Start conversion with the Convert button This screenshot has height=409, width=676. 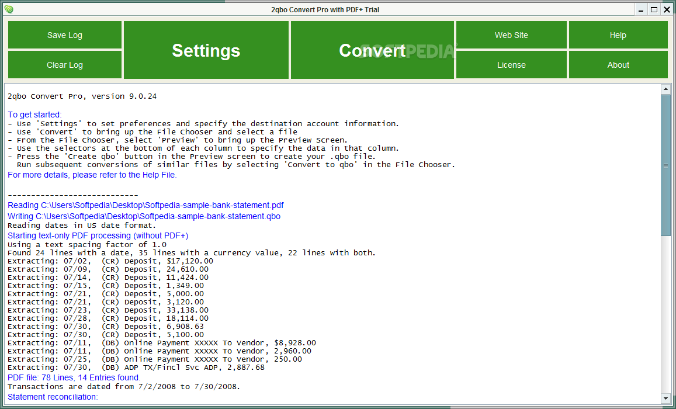coord(373,50)
